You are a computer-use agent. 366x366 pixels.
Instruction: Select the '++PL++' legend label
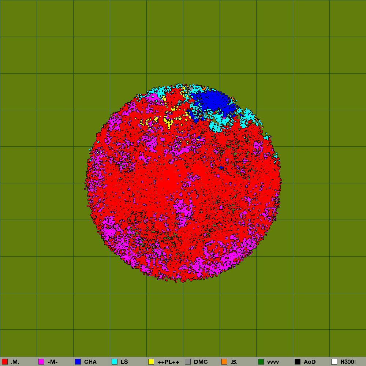(x=168, y=362)
